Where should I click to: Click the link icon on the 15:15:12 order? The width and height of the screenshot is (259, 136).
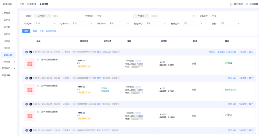tap(27, 52)
